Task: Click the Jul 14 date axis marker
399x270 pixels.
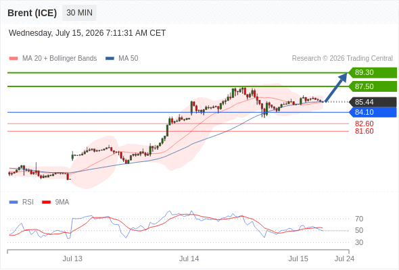Action: click(x=189, y=259)
